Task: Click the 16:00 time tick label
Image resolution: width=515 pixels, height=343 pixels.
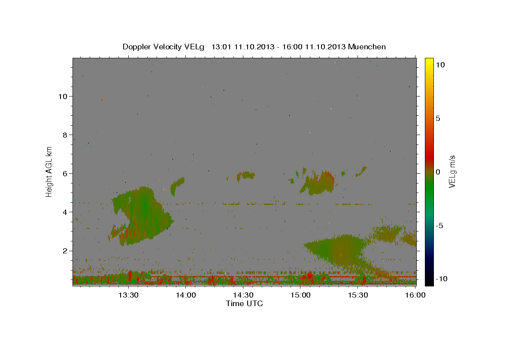Action: (415, 295)
